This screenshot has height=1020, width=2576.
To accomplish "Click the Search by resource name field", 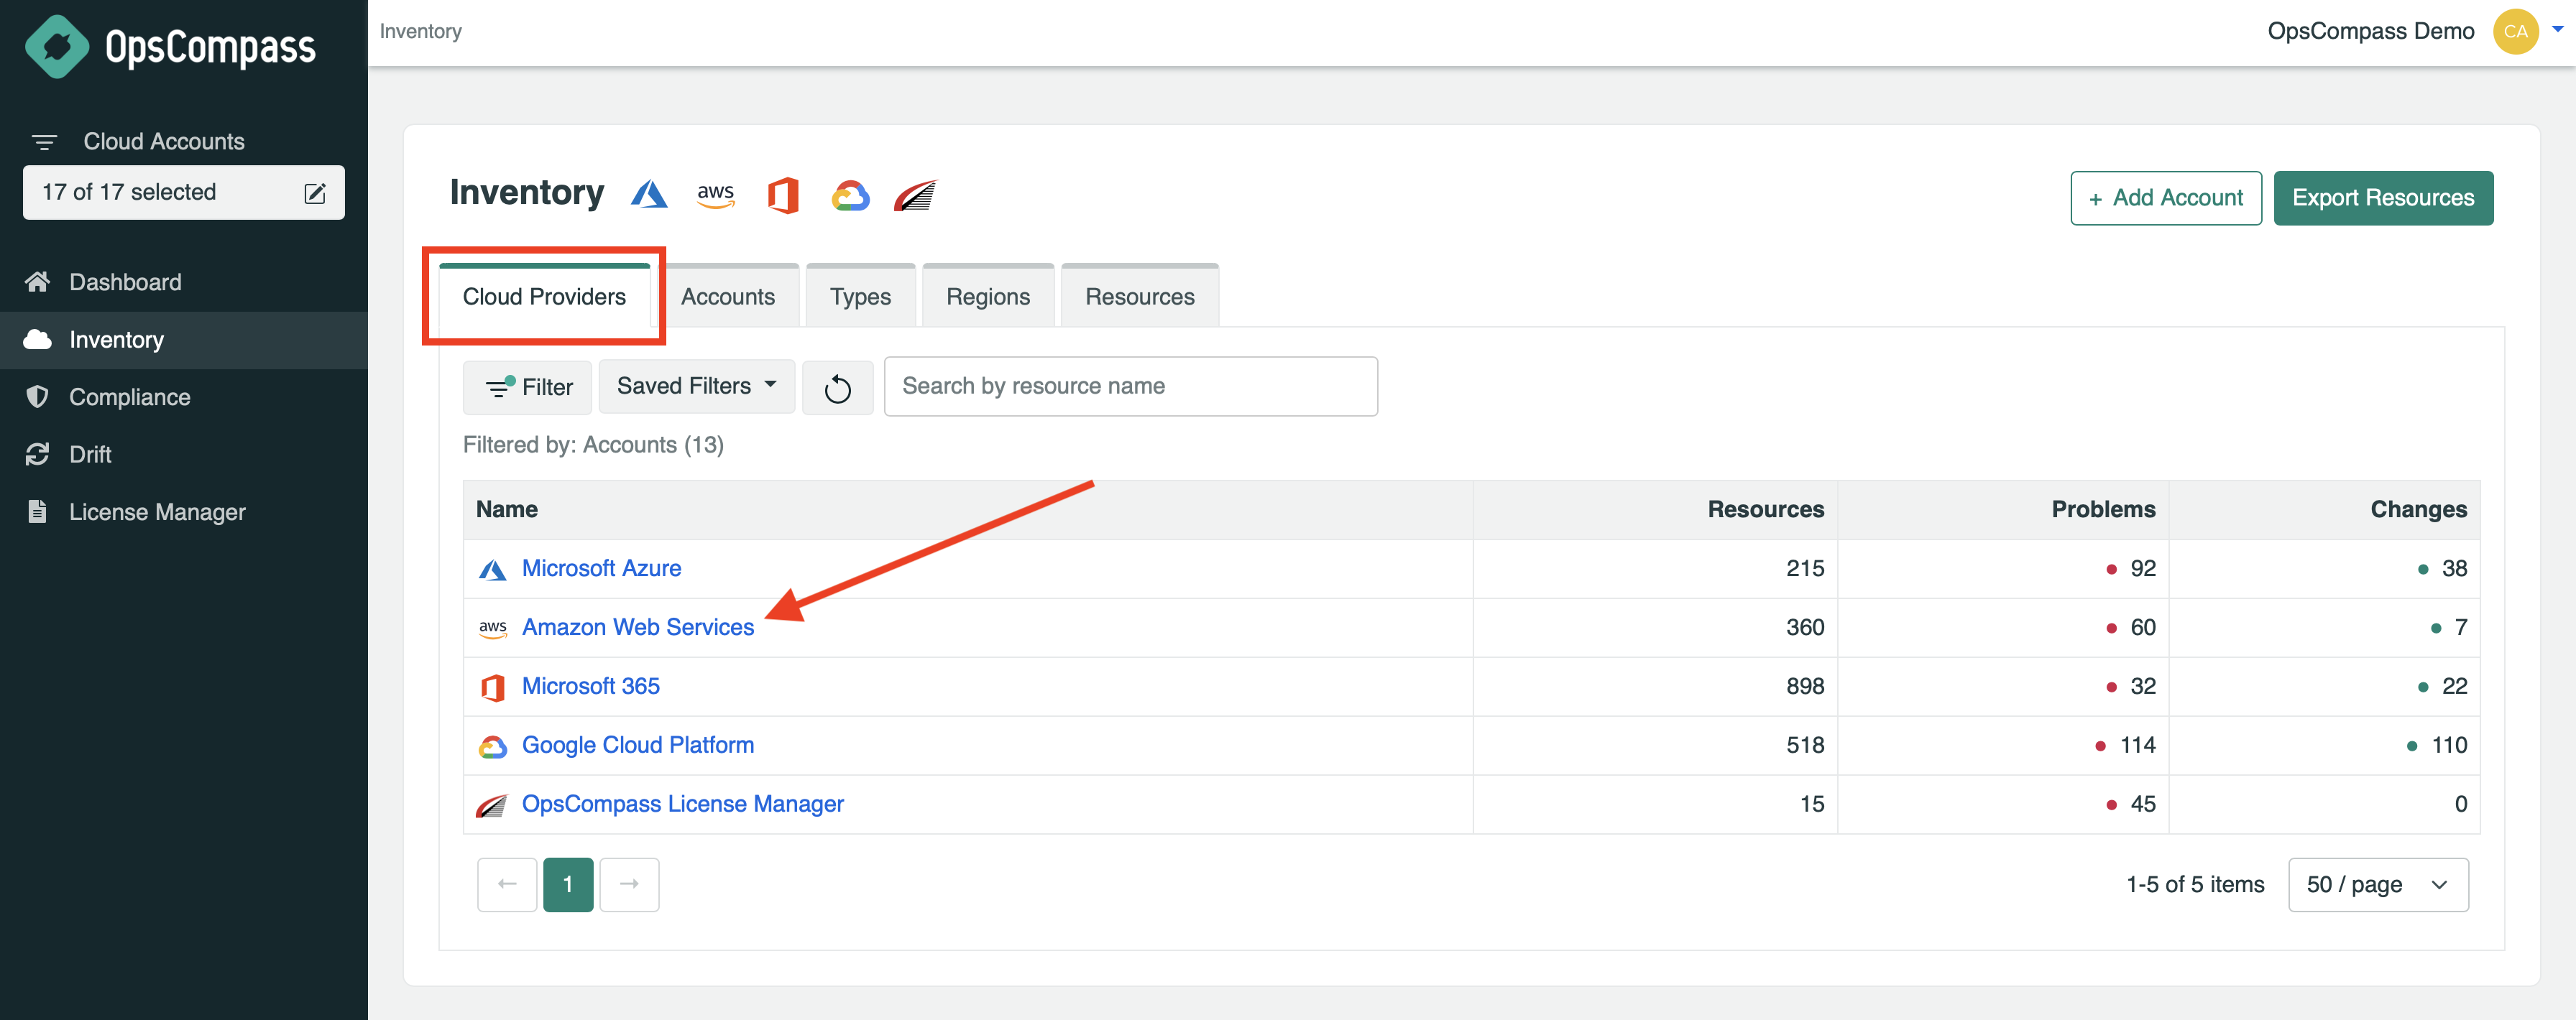I will 1130,386.
